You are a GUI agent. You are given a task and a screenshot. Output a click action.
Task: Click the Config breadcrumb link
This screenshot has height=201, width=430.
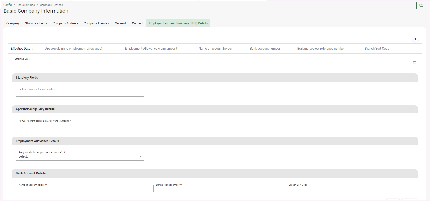point(7,5)
